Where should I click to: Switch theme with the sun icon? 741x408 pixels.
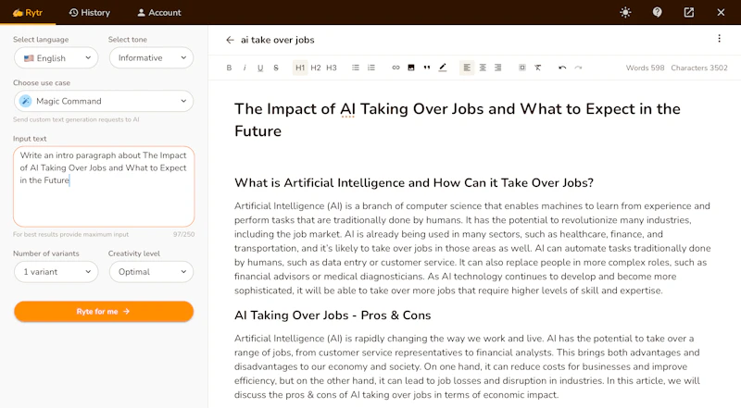click(x=625, y=12)
